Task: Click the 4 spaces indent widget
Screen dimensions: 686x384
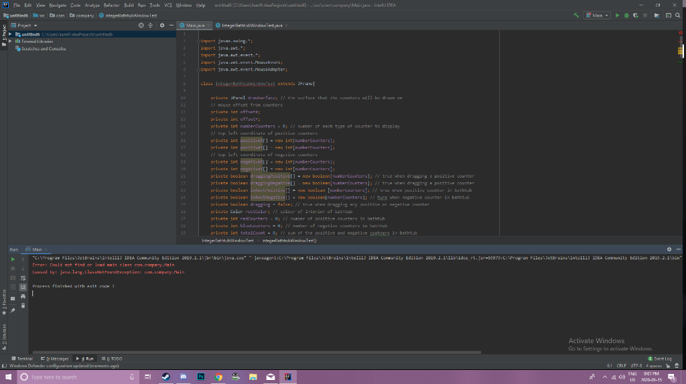Action: [654, 366]
